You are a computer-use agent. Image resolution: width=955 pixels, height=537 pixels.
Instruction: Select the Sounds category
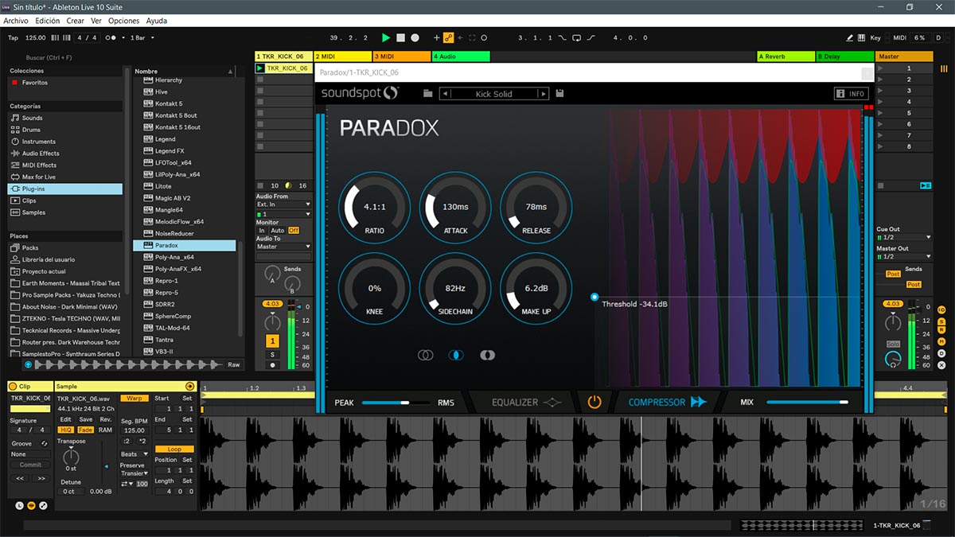tap(33, 118)
